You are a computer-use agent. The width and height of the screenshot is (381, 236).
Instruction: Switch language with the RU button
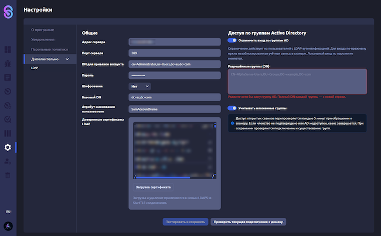(8, 212)
